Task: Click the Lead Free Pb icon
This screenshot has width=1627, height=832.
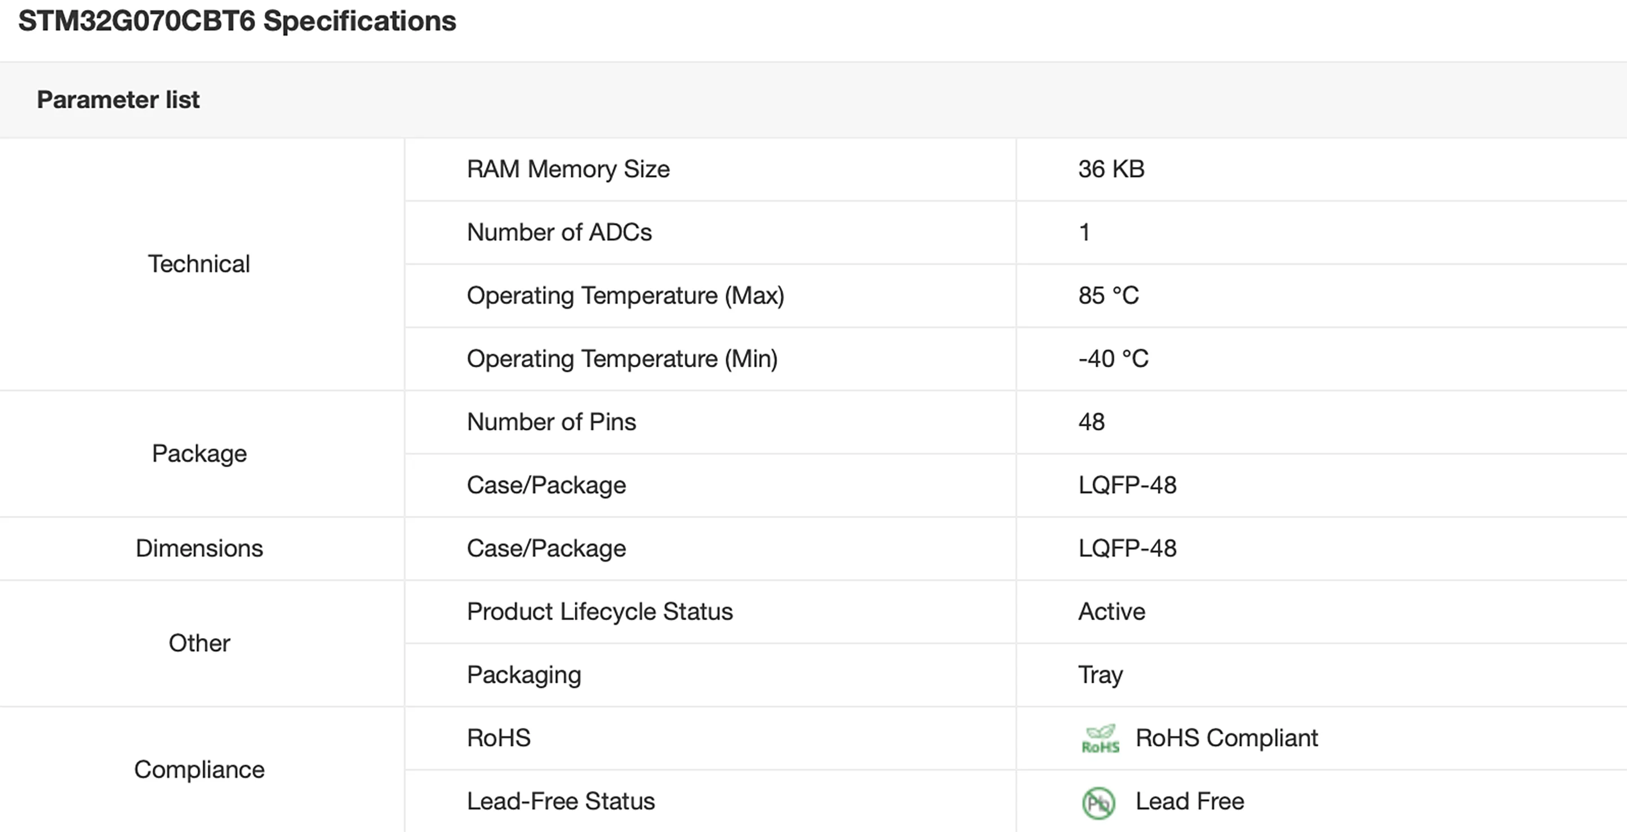Action: 1099,803
